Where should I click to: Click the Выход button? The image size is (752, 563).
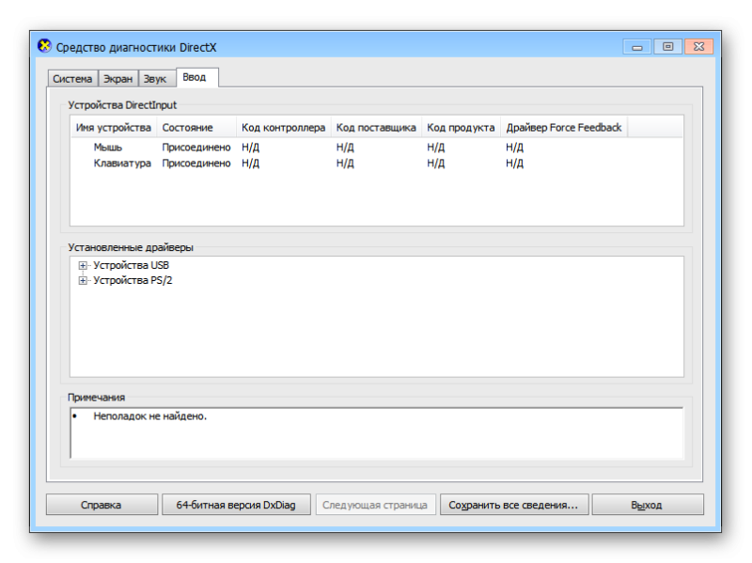point(648,505)
